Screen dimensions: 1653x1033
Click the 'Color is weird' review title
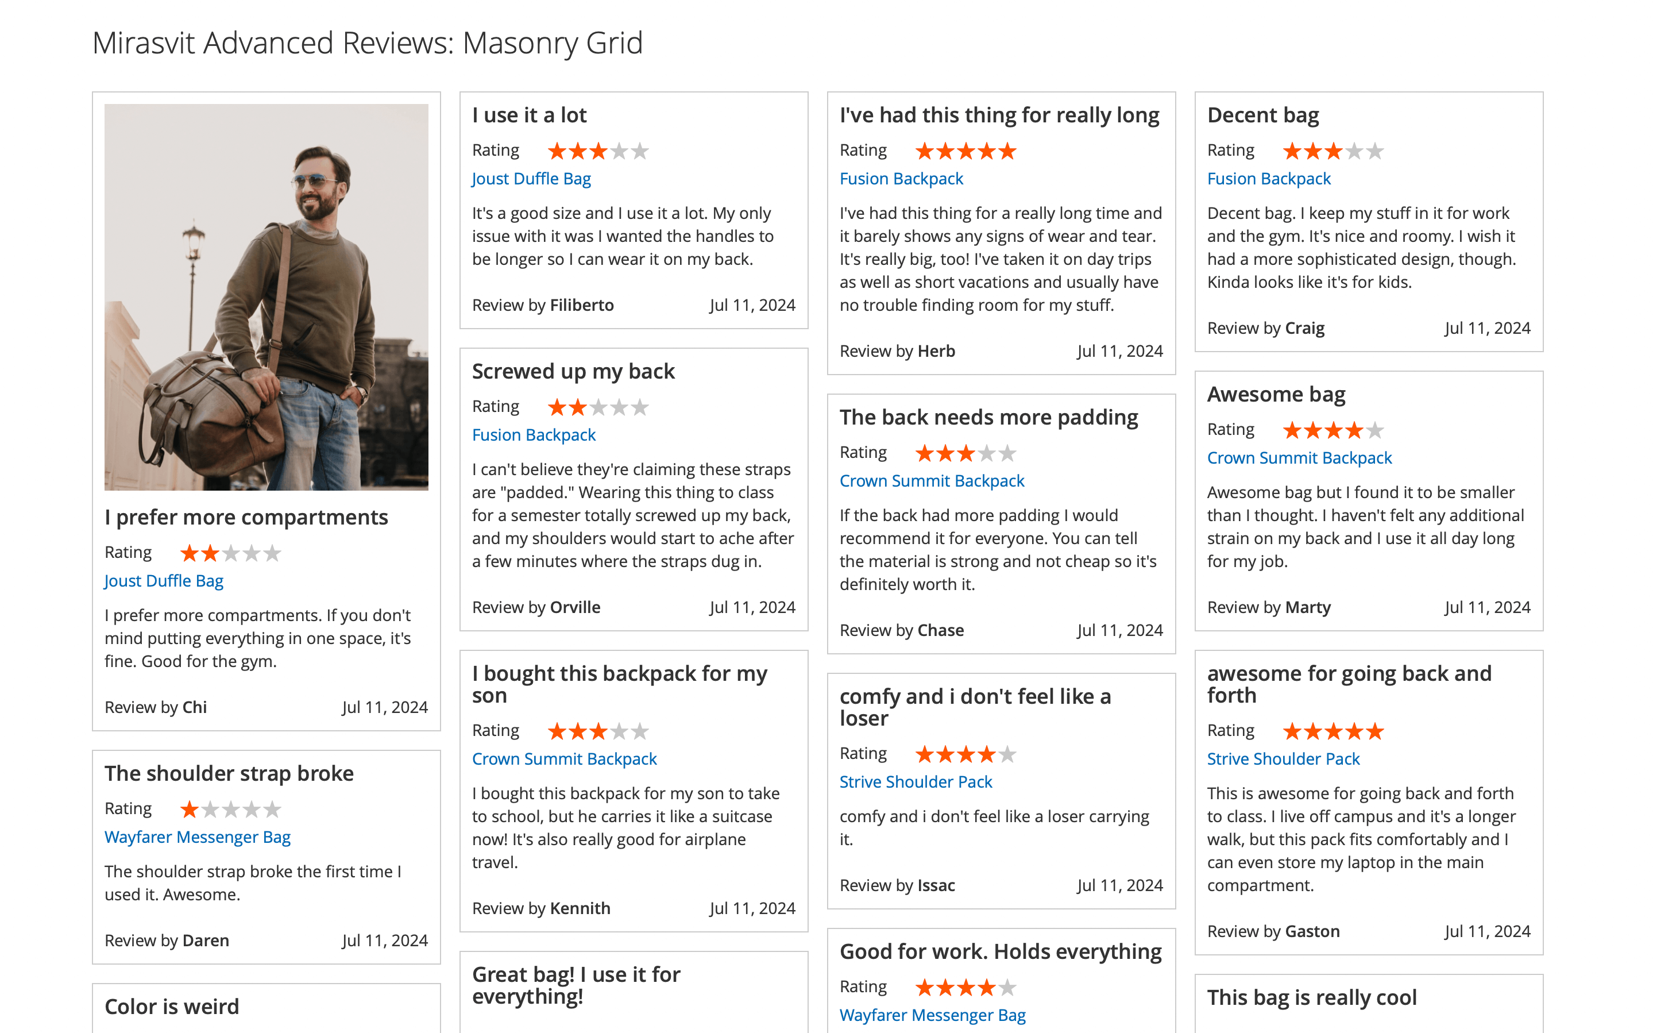pyautogui.click(x=172, y=1007)
